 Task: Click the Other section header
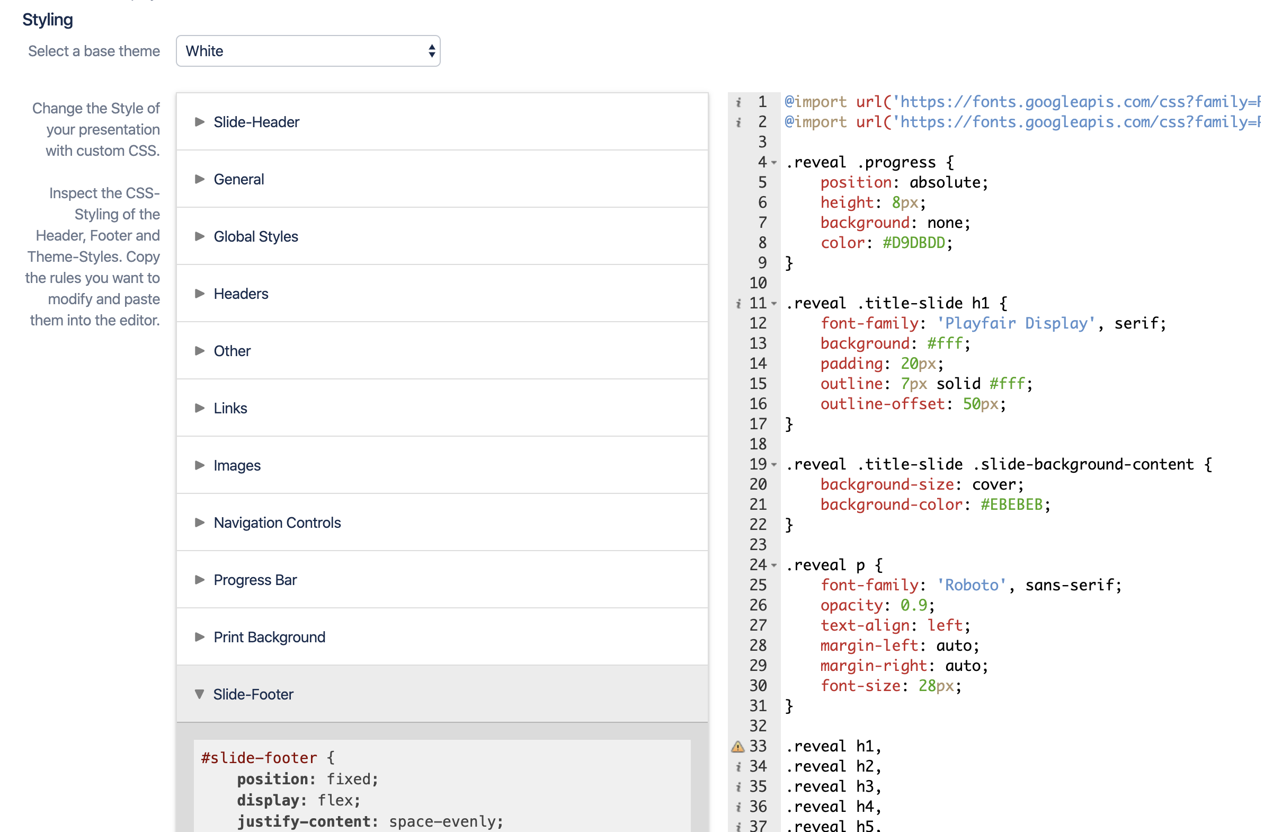pos(232,351)
